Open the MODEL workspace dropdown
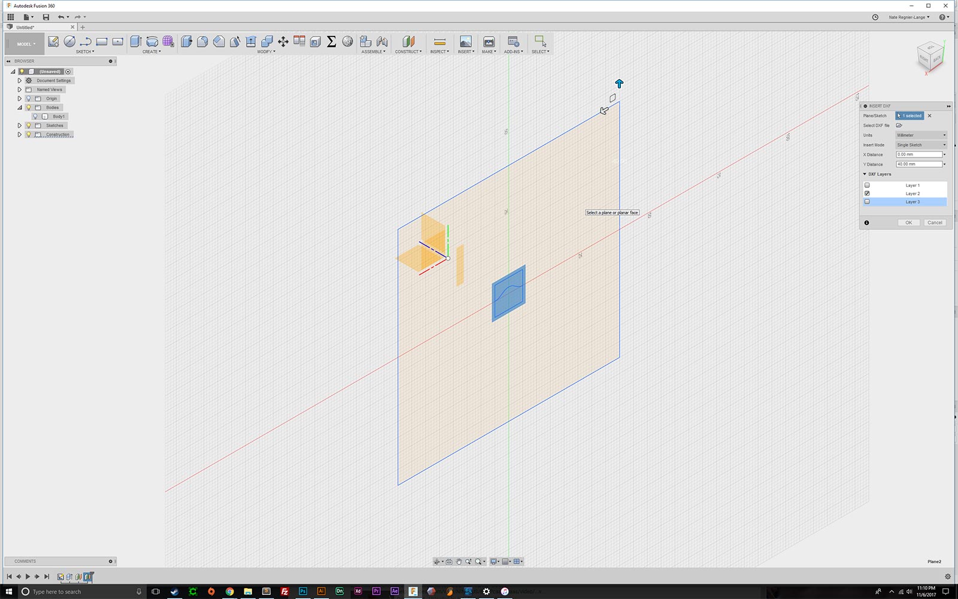 click(x=25, y=44)
